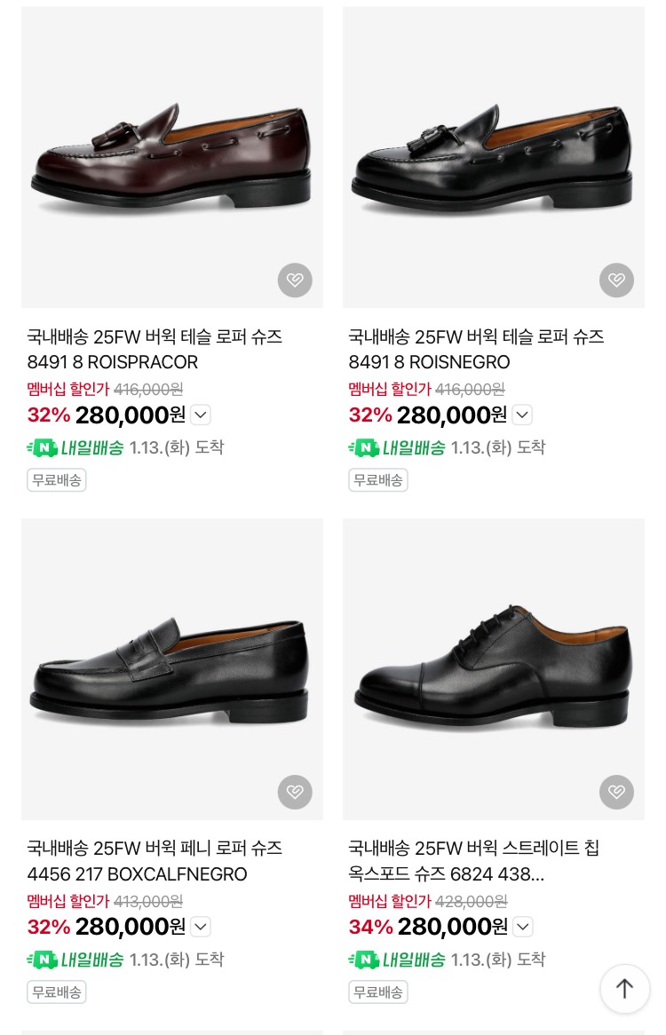Image resolution: width=666 pixels, height=1035 pixels.
Task: Tap Naver tomorrow-delivery icon under ROISPRACOR loafer
Action: (x=43, y=448)
